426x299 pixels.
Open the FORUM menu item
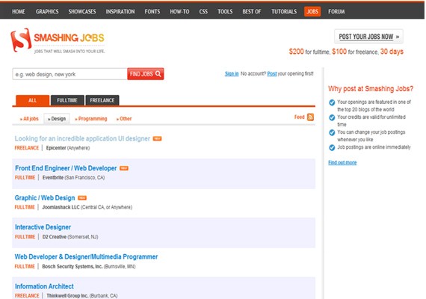[x=336, y=11]
